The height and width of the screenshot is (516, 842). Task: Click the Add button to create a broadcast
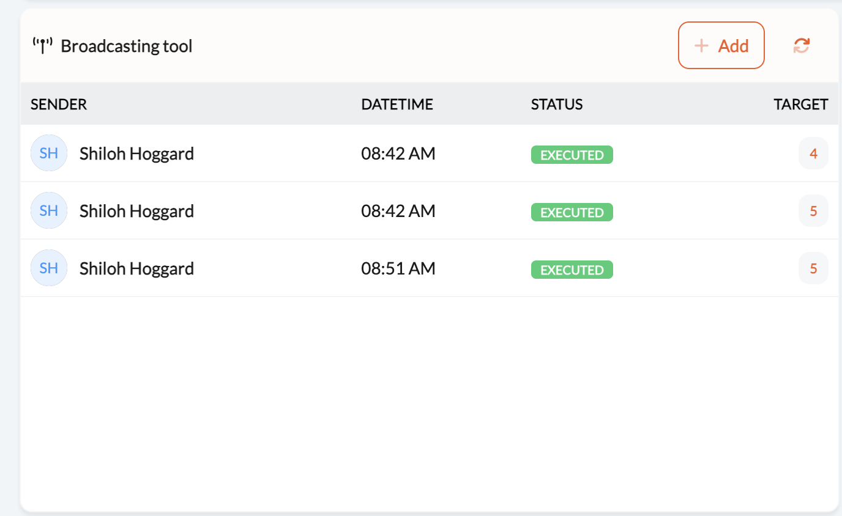click(x=721, y=45)
